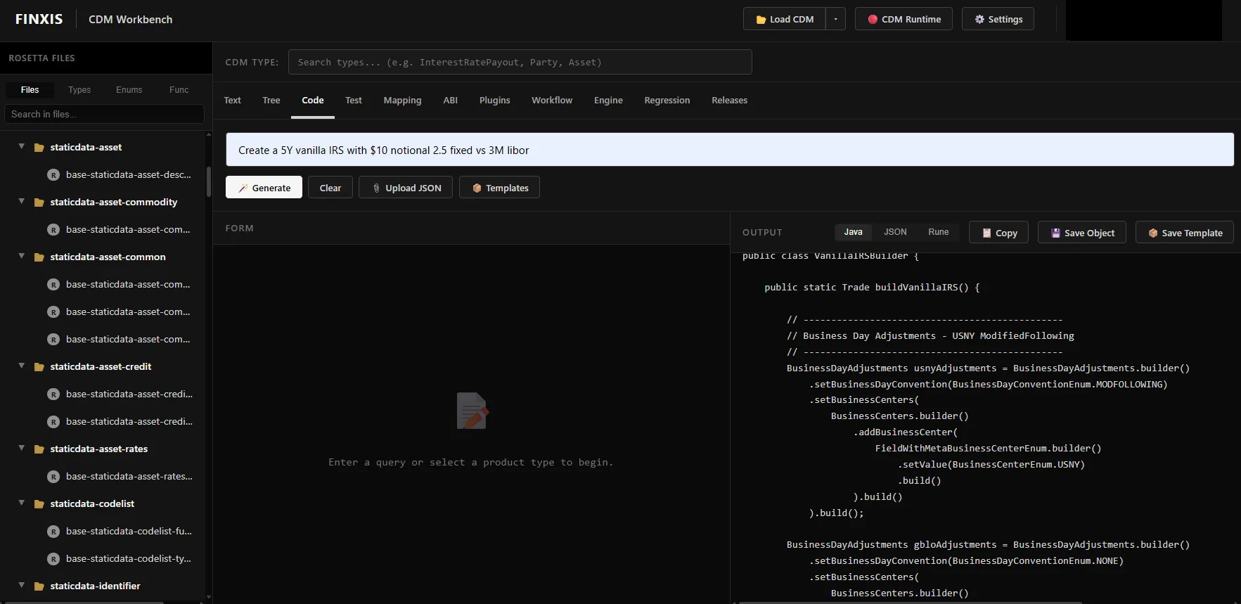Switch to the Regression tab
Viewport: 1241px width, 604px height.
(x=667, y=101)
